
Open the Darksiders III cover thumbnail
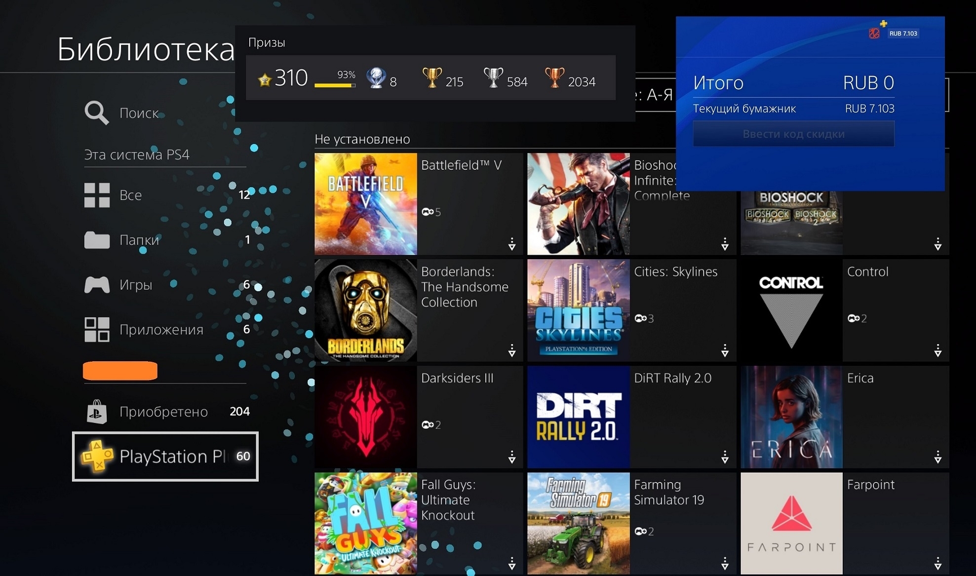tap(366, 417)
